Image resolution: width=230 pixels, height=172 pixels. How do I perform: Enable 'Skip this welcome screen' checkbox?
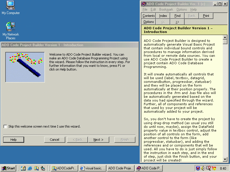[x=5, y=126]
